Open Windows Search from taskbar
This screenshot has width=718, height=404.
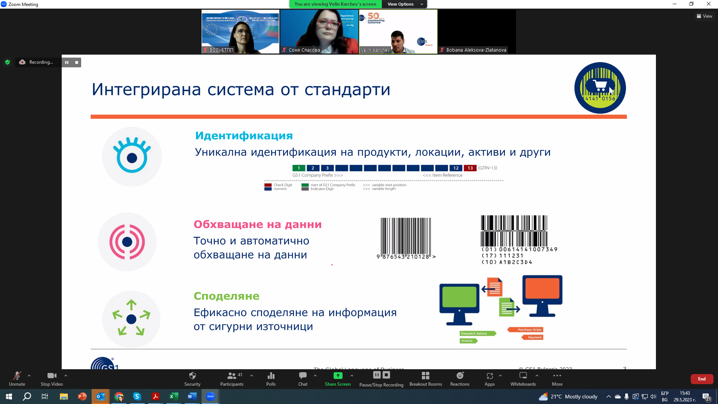coord(27,397)
